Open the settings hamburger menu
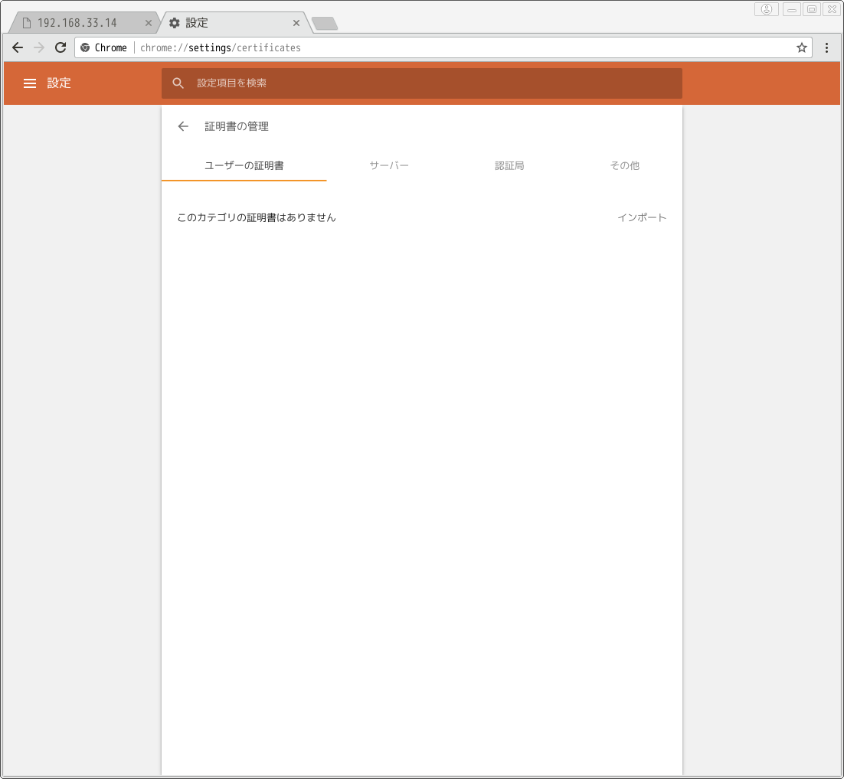This screenshot has height=779, width=844. click(x=30, y=83)
